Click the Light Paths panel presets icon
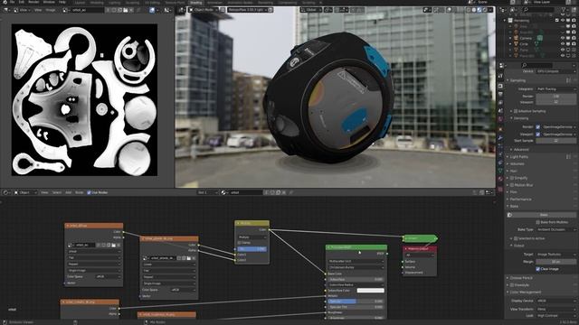This screenshot has width=579, height=325. (x=568, y=156)
